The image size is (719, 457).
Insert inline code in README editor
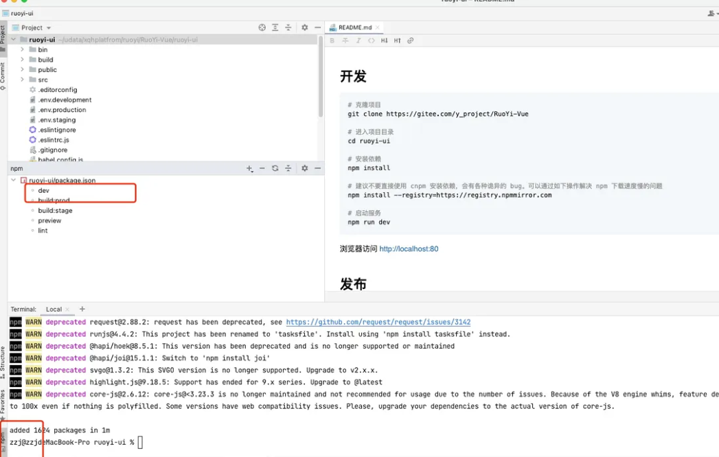pos(371,40)
